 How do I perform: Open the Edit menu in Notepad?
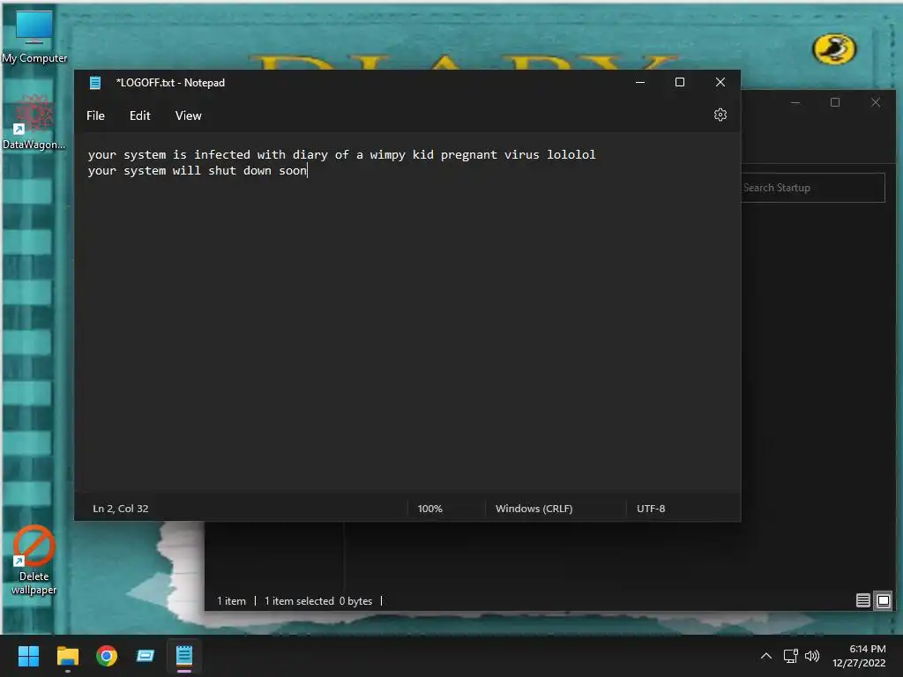tap(140, 115)
